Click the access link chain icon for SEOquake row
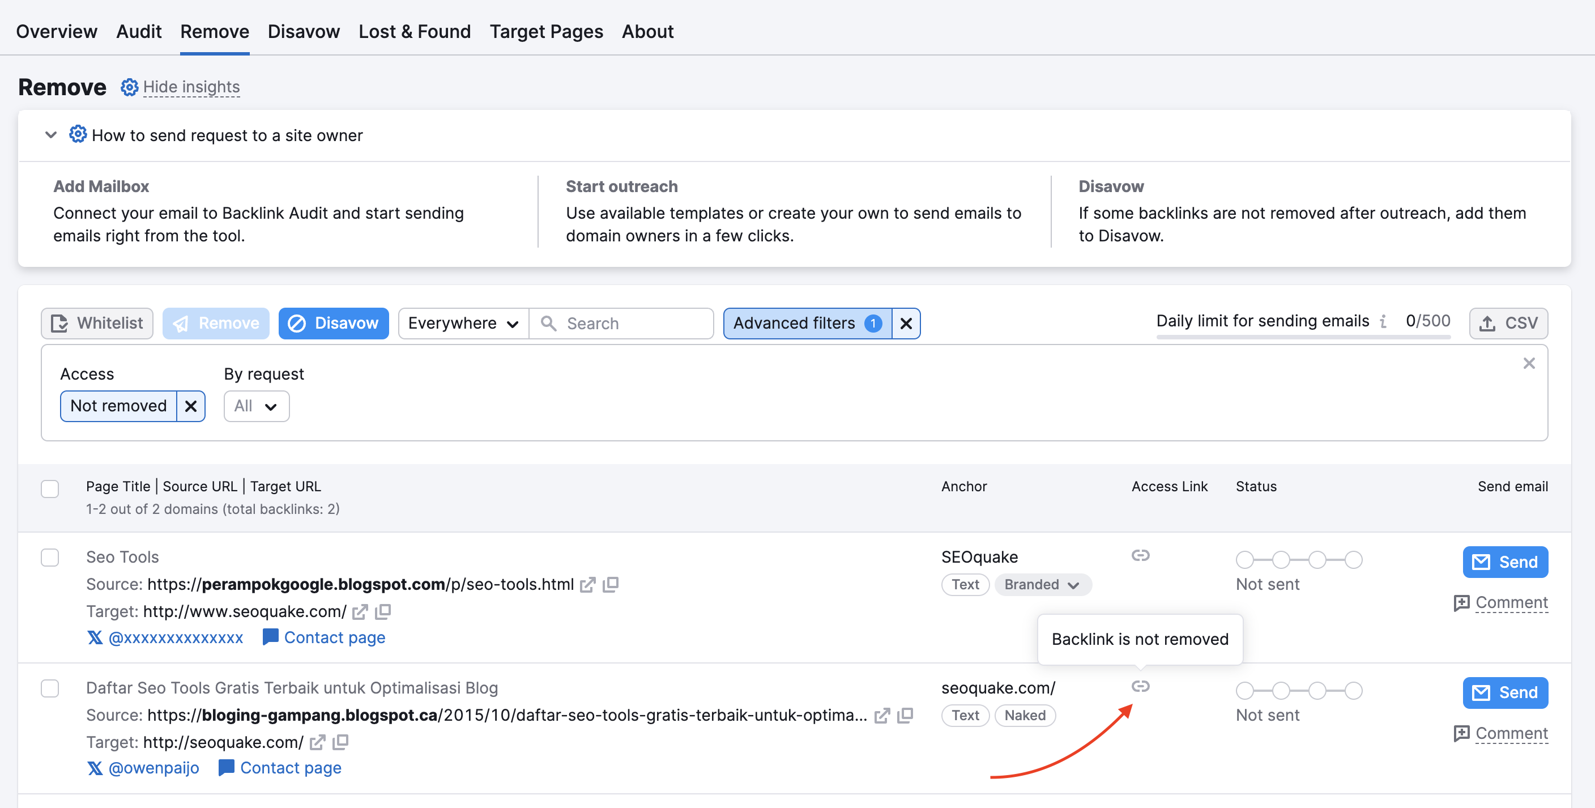The image size is (1595, 808). pos(1141,556)
